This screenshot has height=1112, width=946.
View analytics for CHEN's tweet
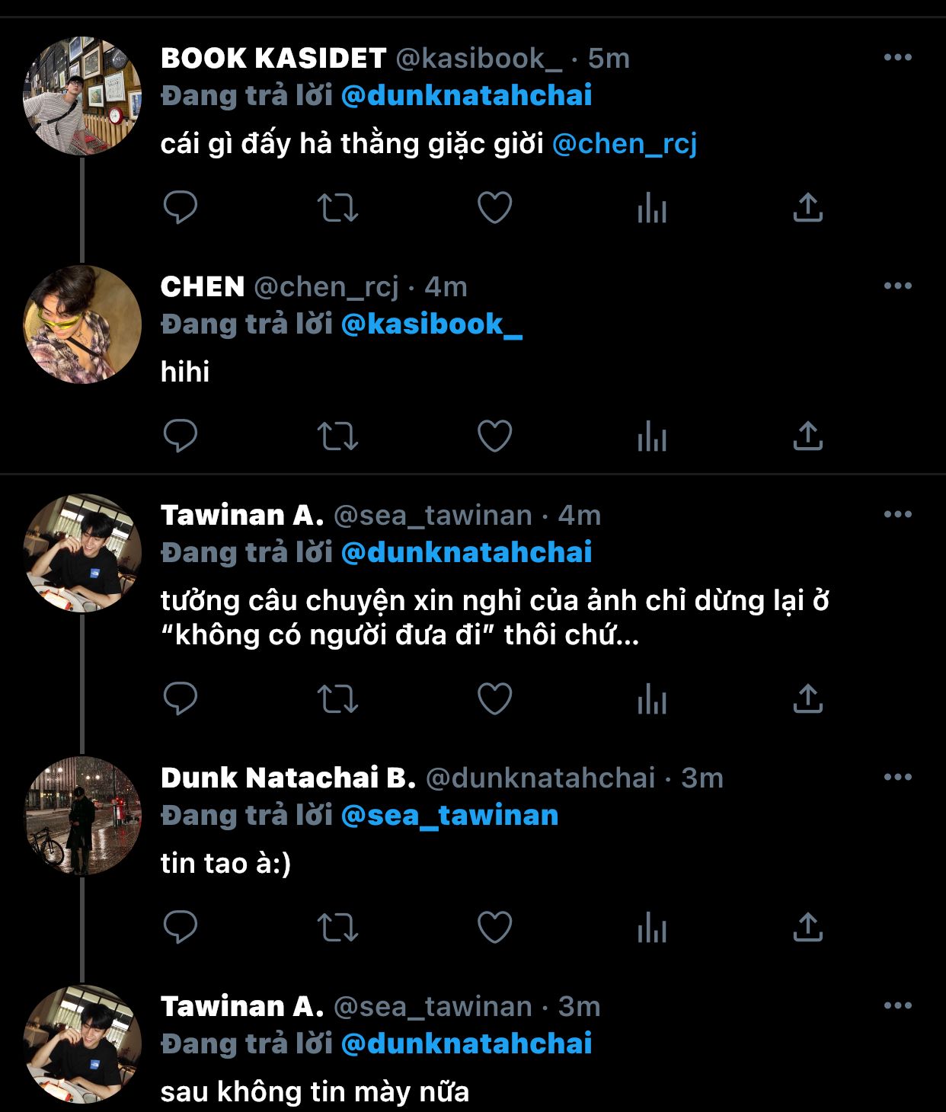pos(651,436)
